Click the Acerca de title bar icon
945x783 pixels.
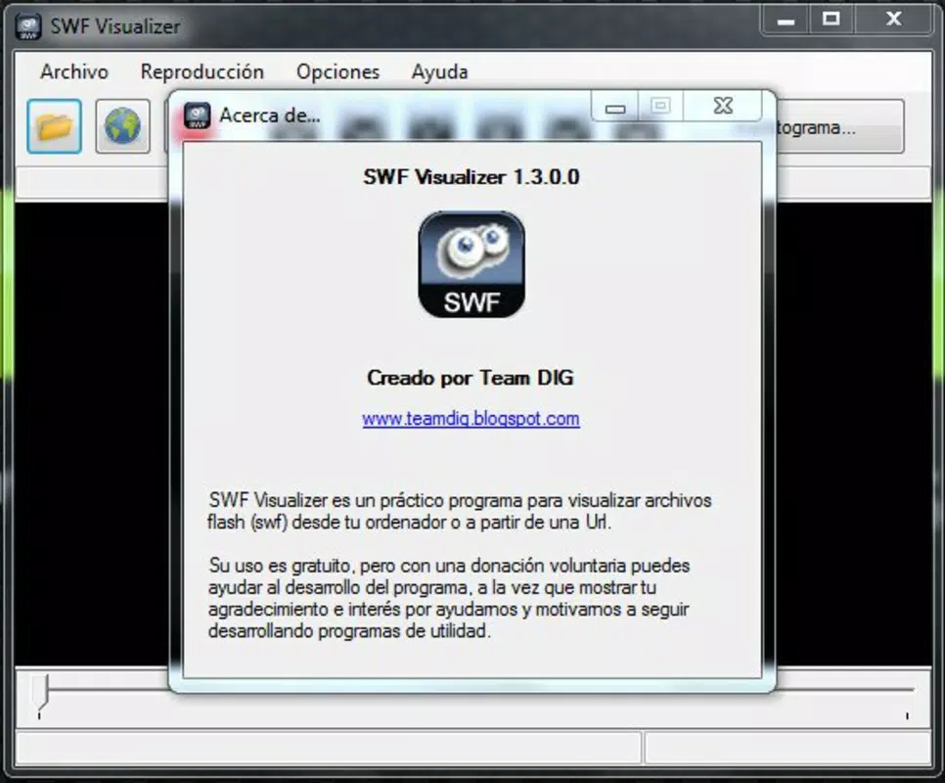(197, 115)
